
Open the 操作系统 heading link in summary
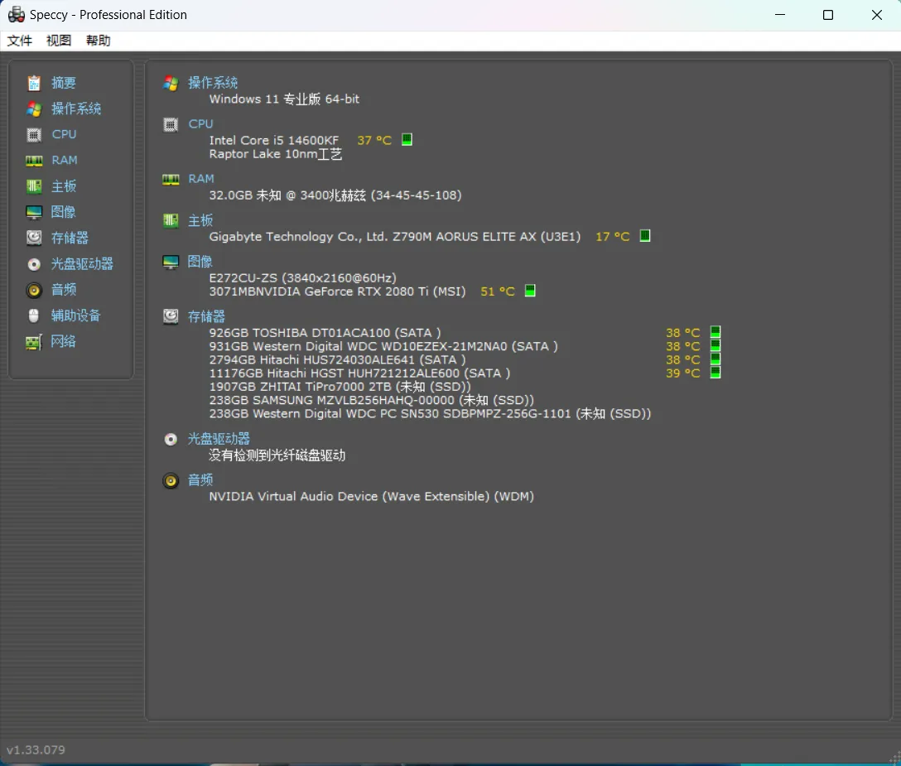point(213,83)
